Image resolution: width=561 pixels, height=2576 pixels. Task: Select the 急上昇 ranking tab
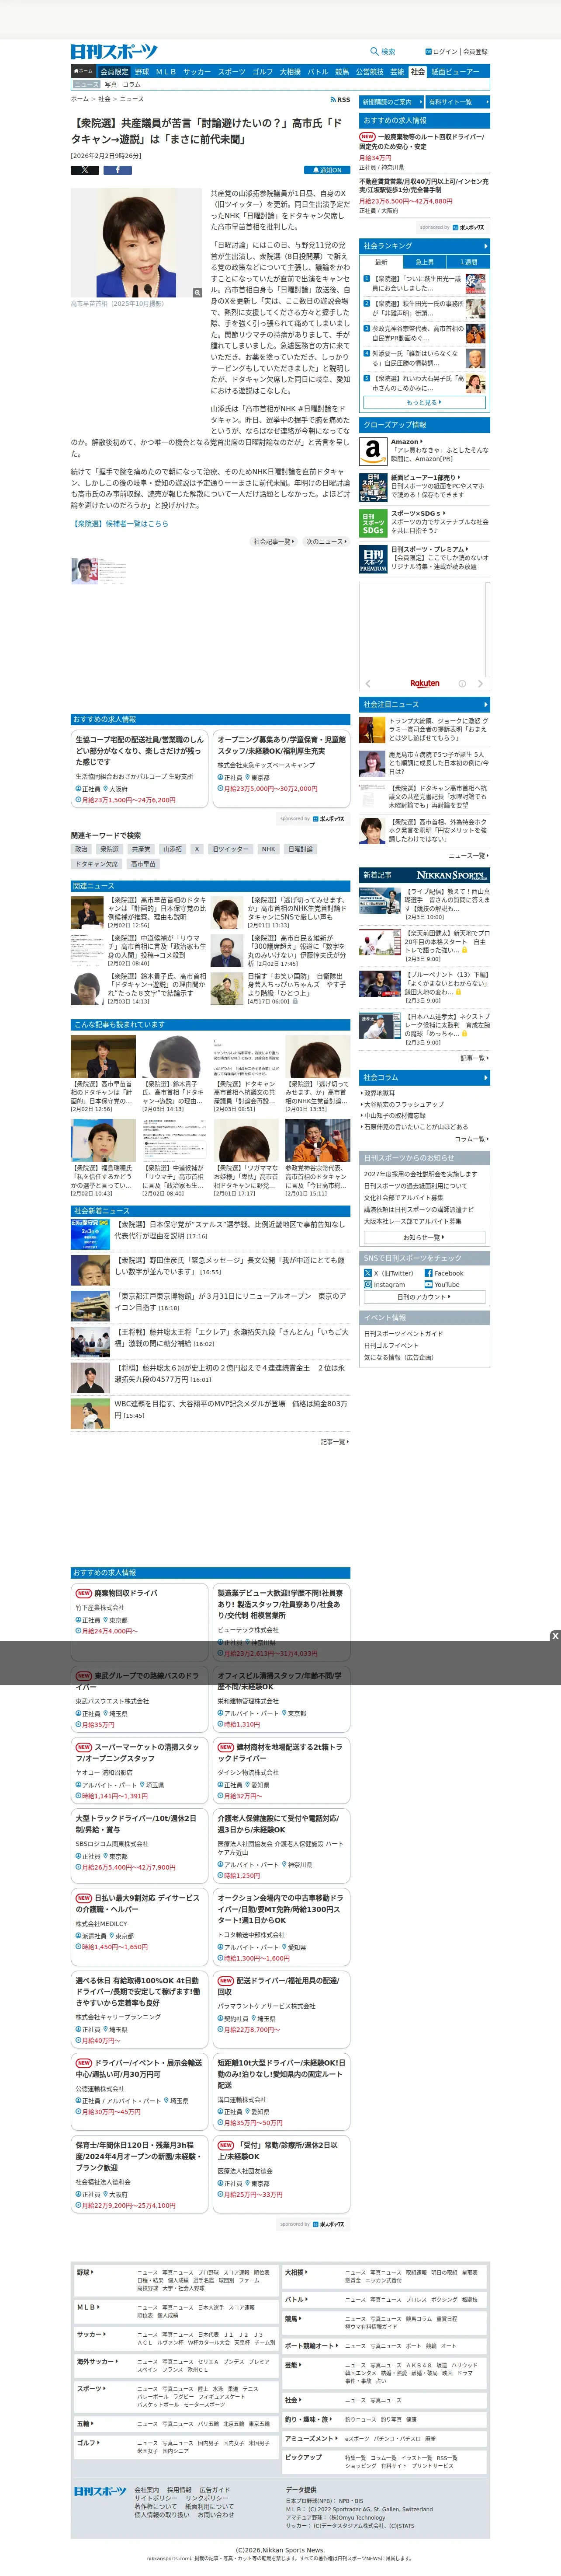click(424, 262)
